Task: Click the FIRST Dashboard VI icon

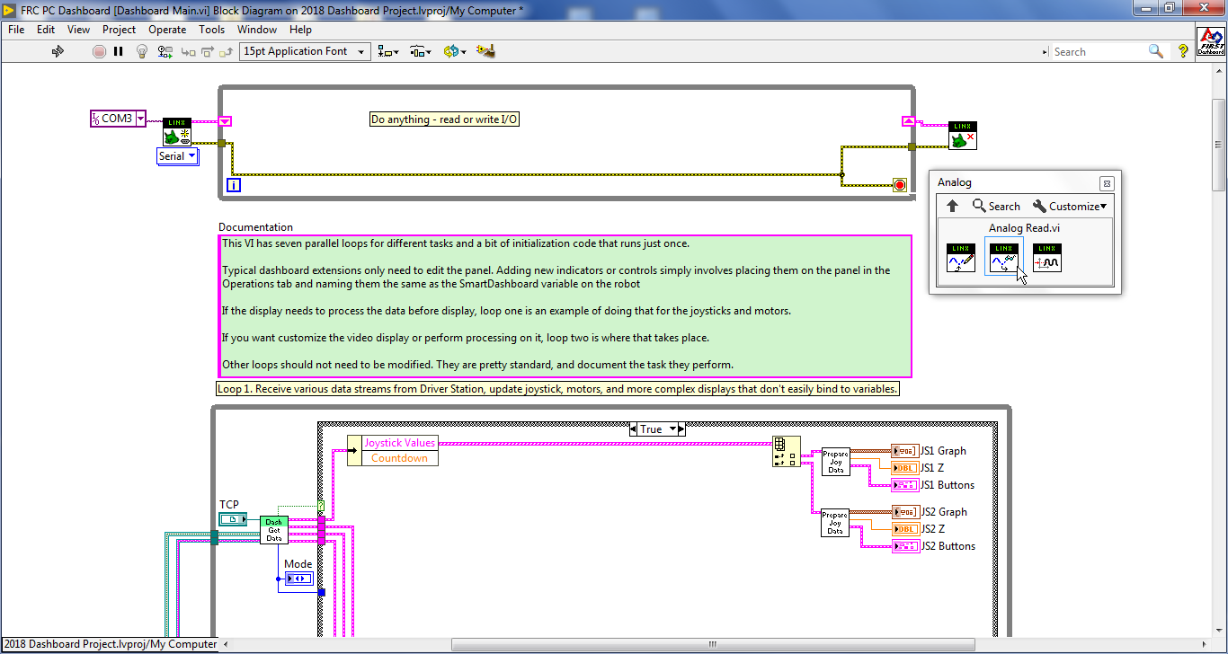Action: click(1210, 41)
